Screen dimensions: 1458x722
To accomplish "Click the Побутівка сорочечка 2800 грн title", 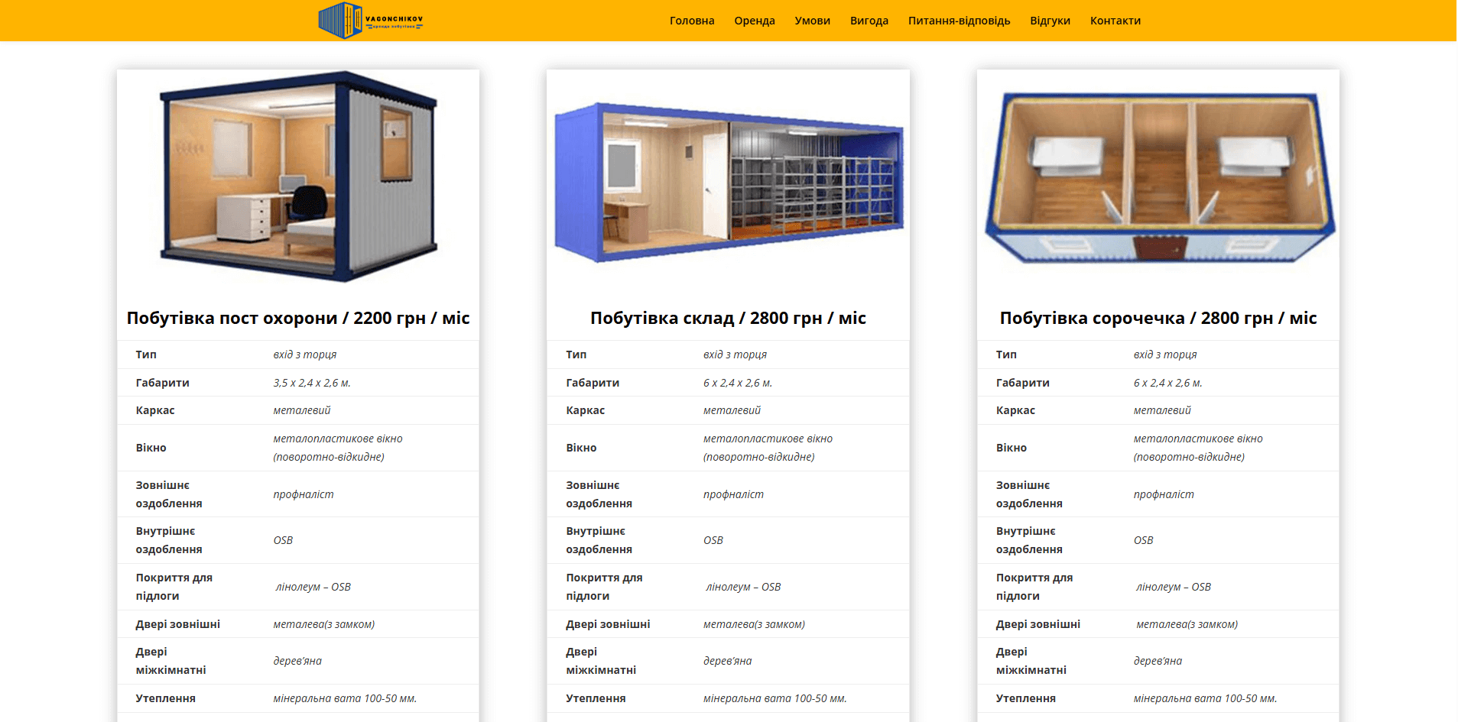I will pos(1158,318).
